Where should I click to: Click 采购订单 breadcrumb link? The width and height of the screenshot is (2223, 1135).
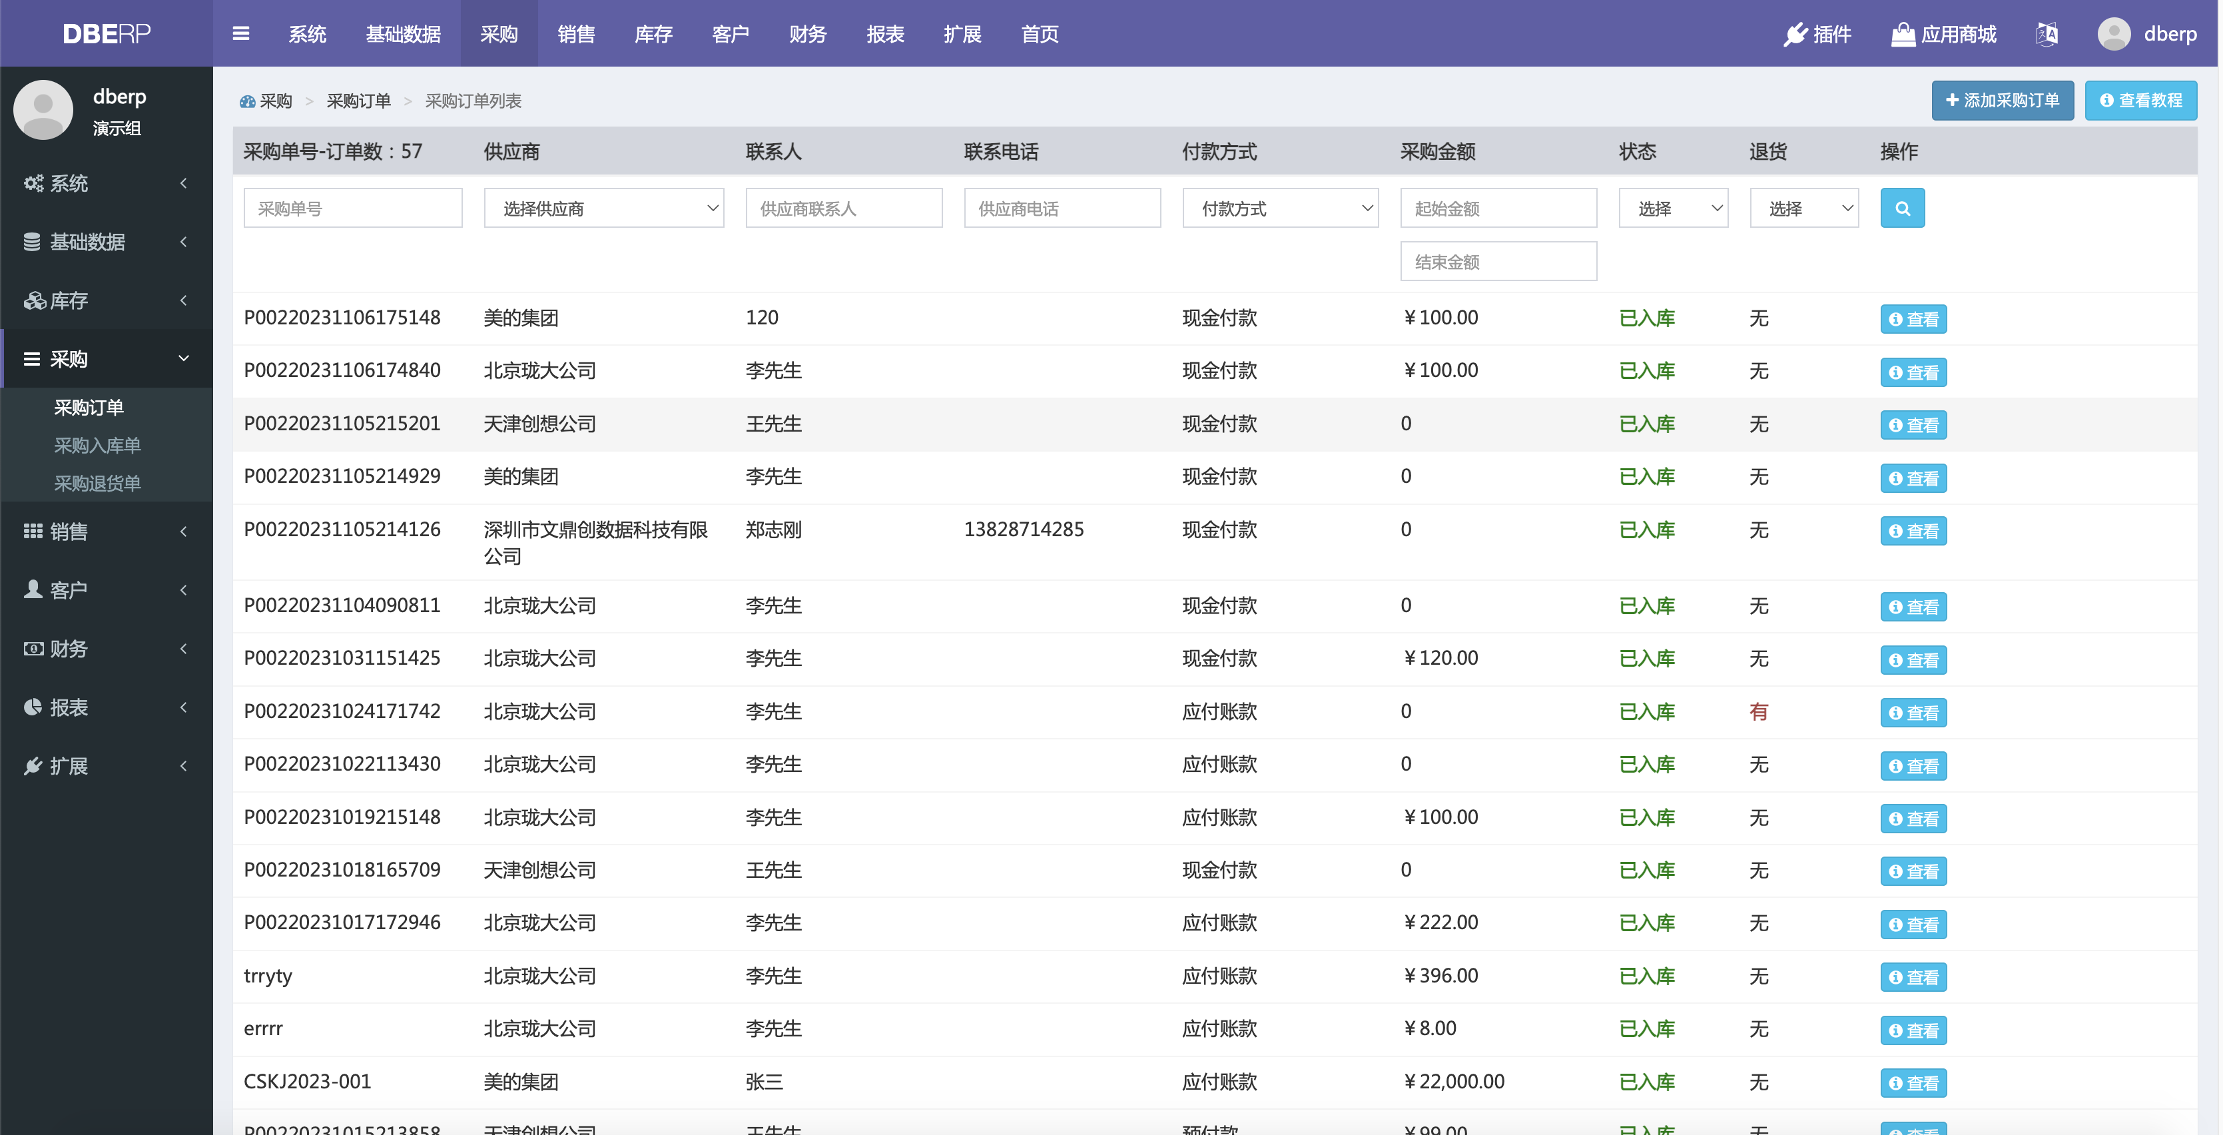coord(358,101)
